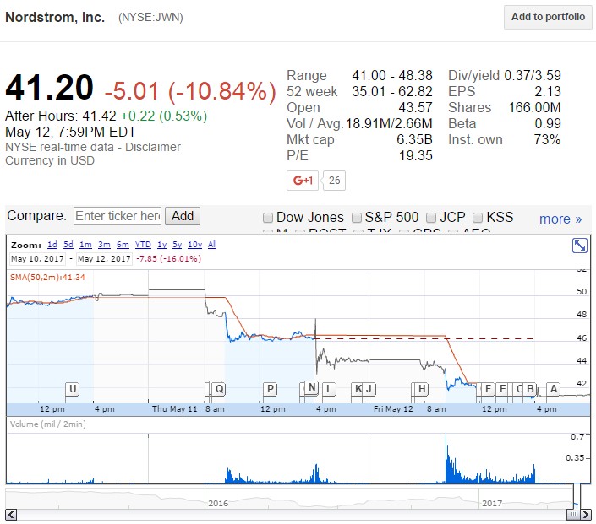Click the horizontal scrollbar thumb

point(573,515)
